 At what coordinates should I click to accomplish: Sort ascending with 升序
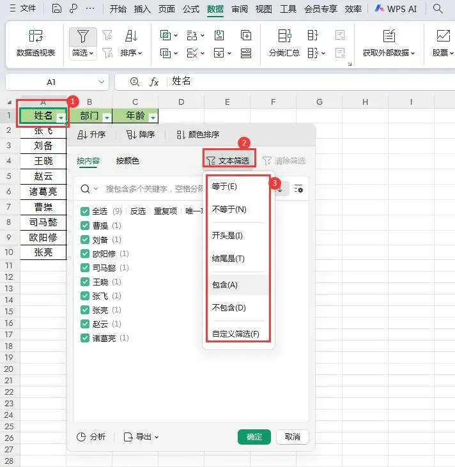pyautogui.click(x=91, y=135)
